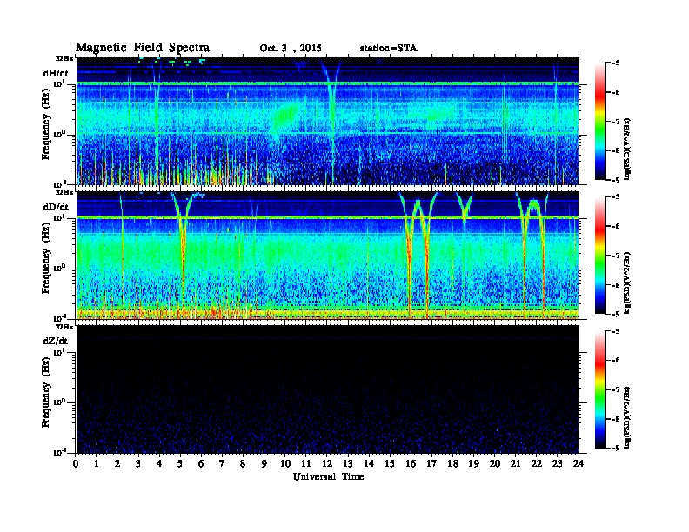Click hour "12" on Universal Time axis
This screenshot has width=689, height=532.
click(x=327, y=464)
